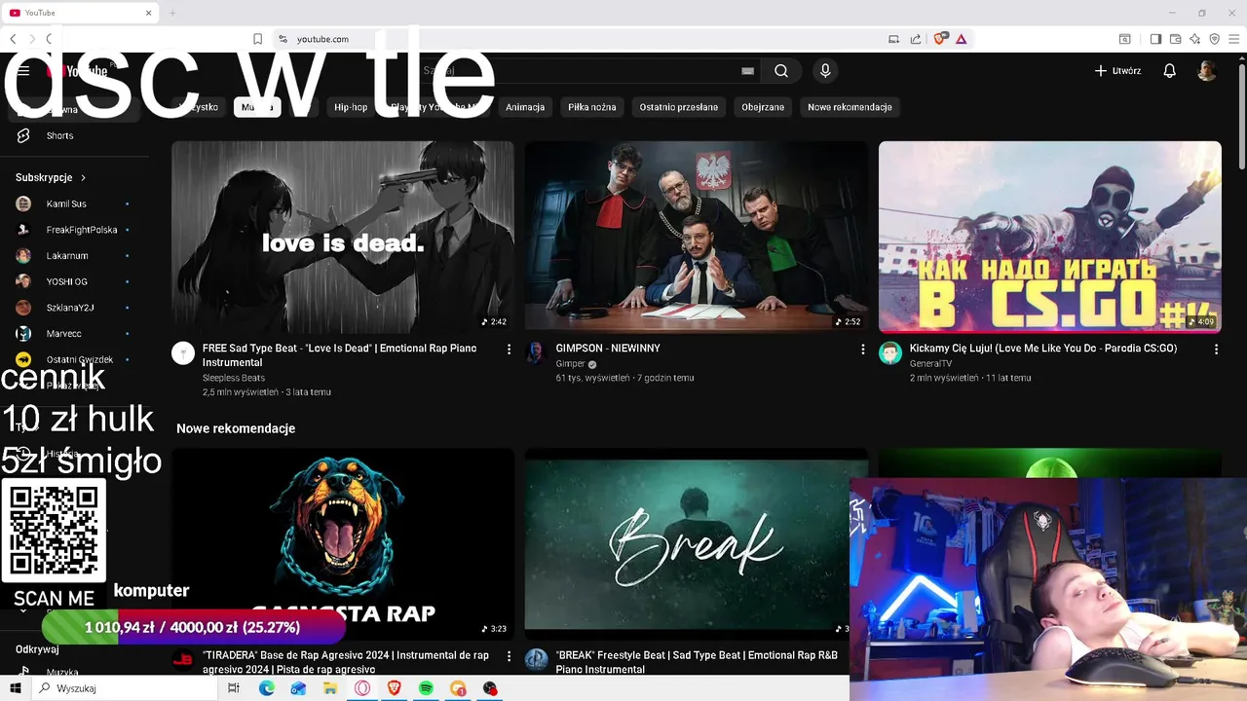Screen dimensions: 1247x701
Task: Open the on-screen keyboard icon in search box
Action: (747, 71)
